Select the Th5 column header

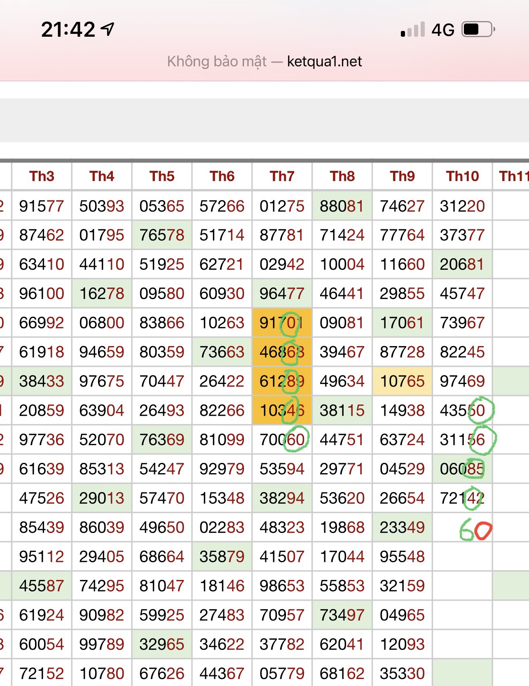tap(162, 176)
